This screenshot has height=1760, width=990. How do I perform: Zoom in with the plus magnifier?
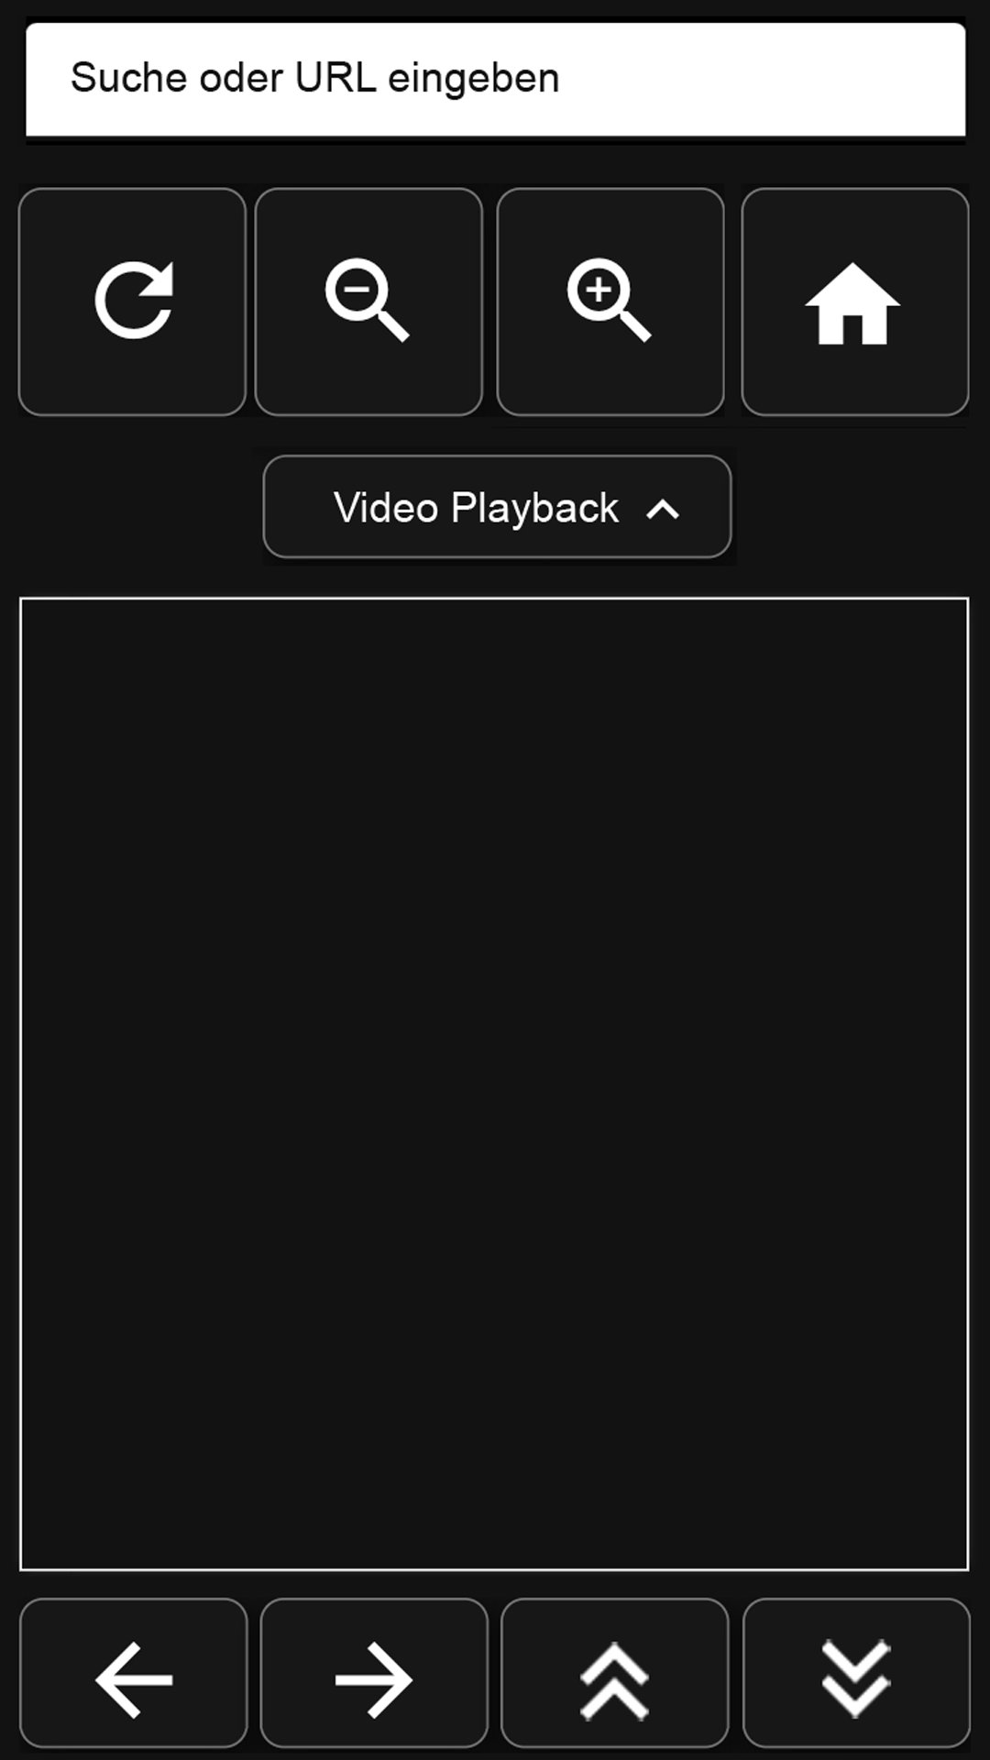610,302
